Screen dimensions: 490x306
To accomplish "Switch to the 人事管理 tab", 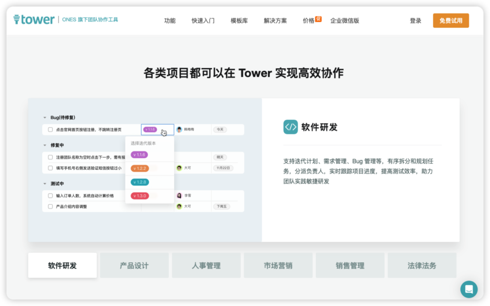I will tap(206, 265).
